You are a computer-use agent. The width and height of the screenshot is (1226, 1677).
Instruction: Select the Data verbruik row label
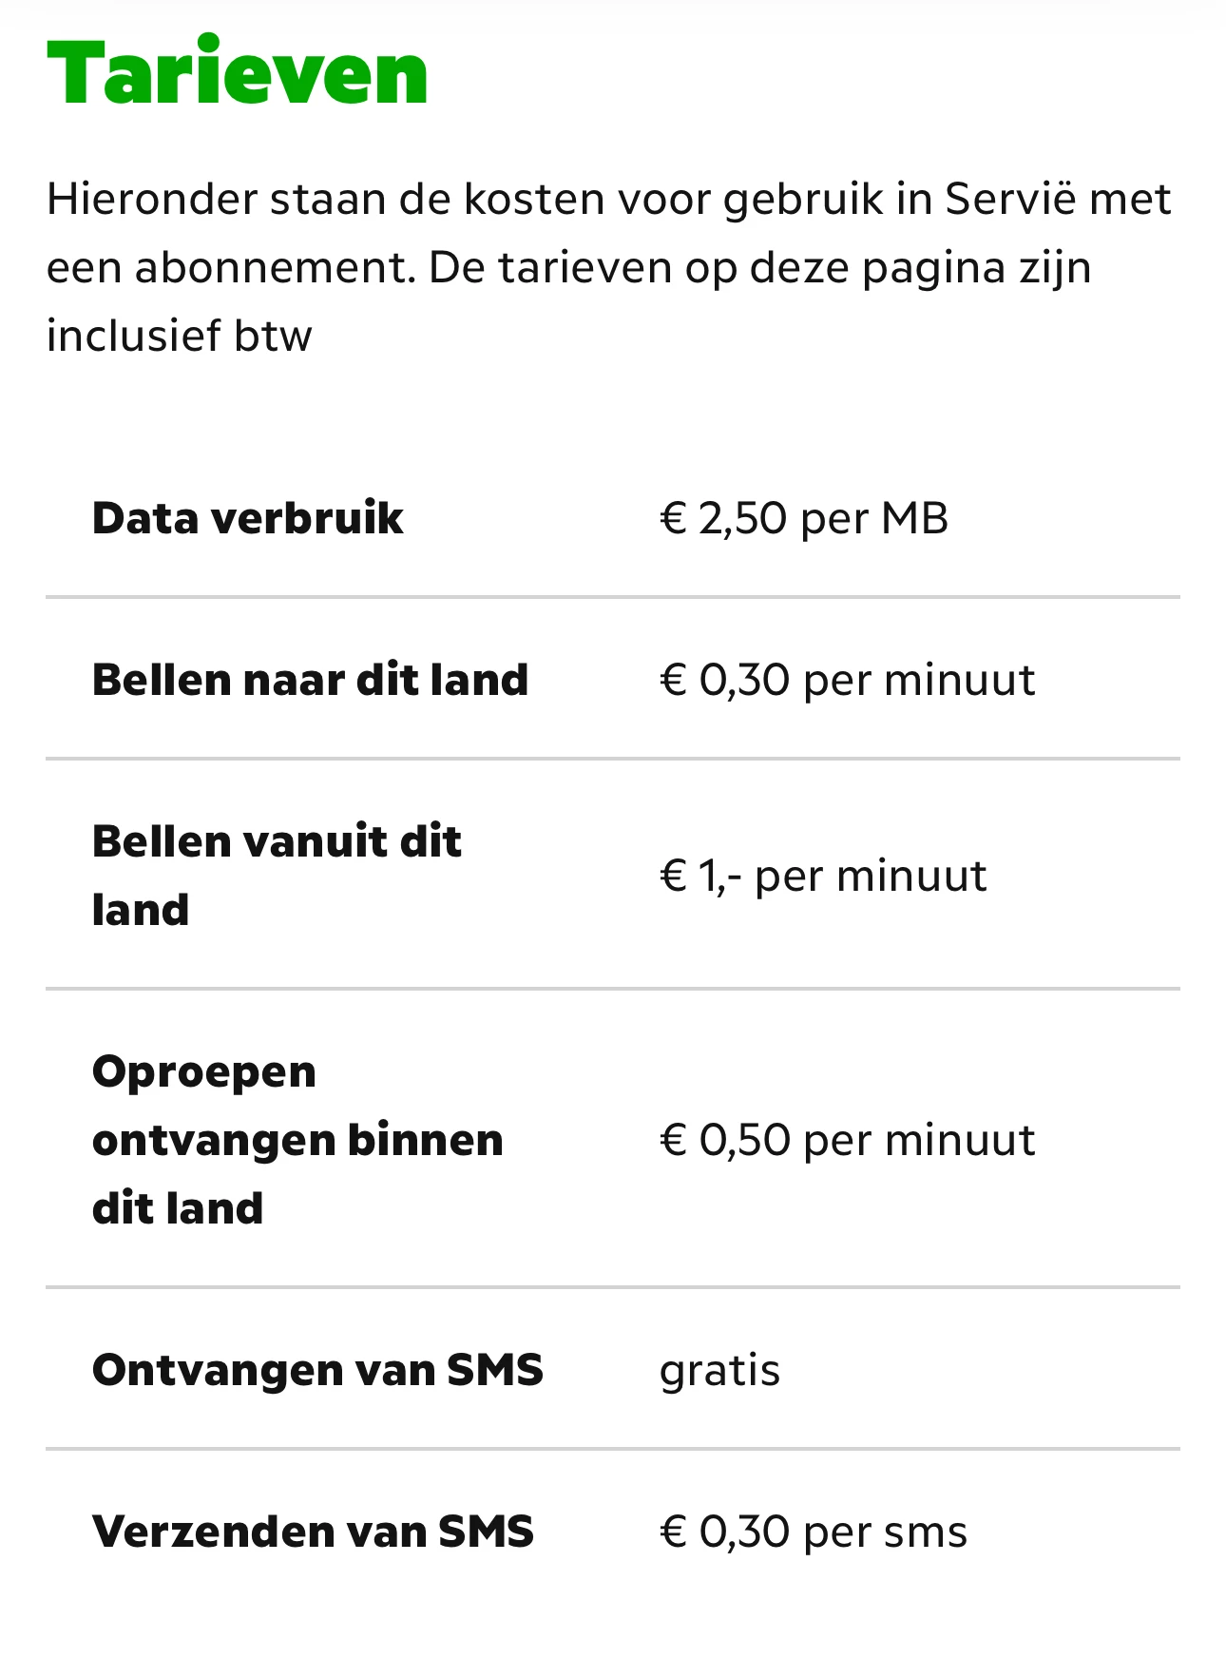coord(248,518)
